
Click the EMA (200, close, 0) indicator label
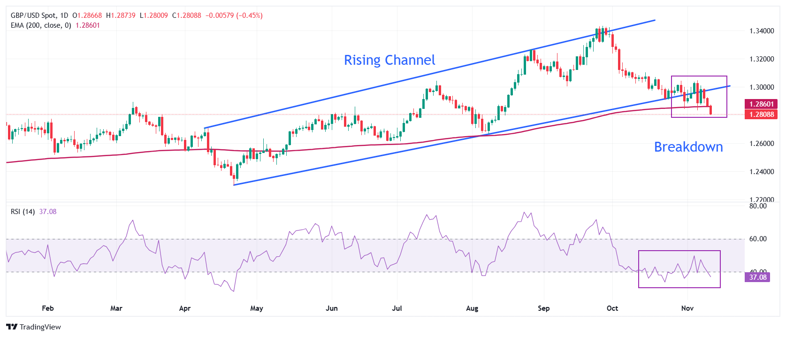41,25
